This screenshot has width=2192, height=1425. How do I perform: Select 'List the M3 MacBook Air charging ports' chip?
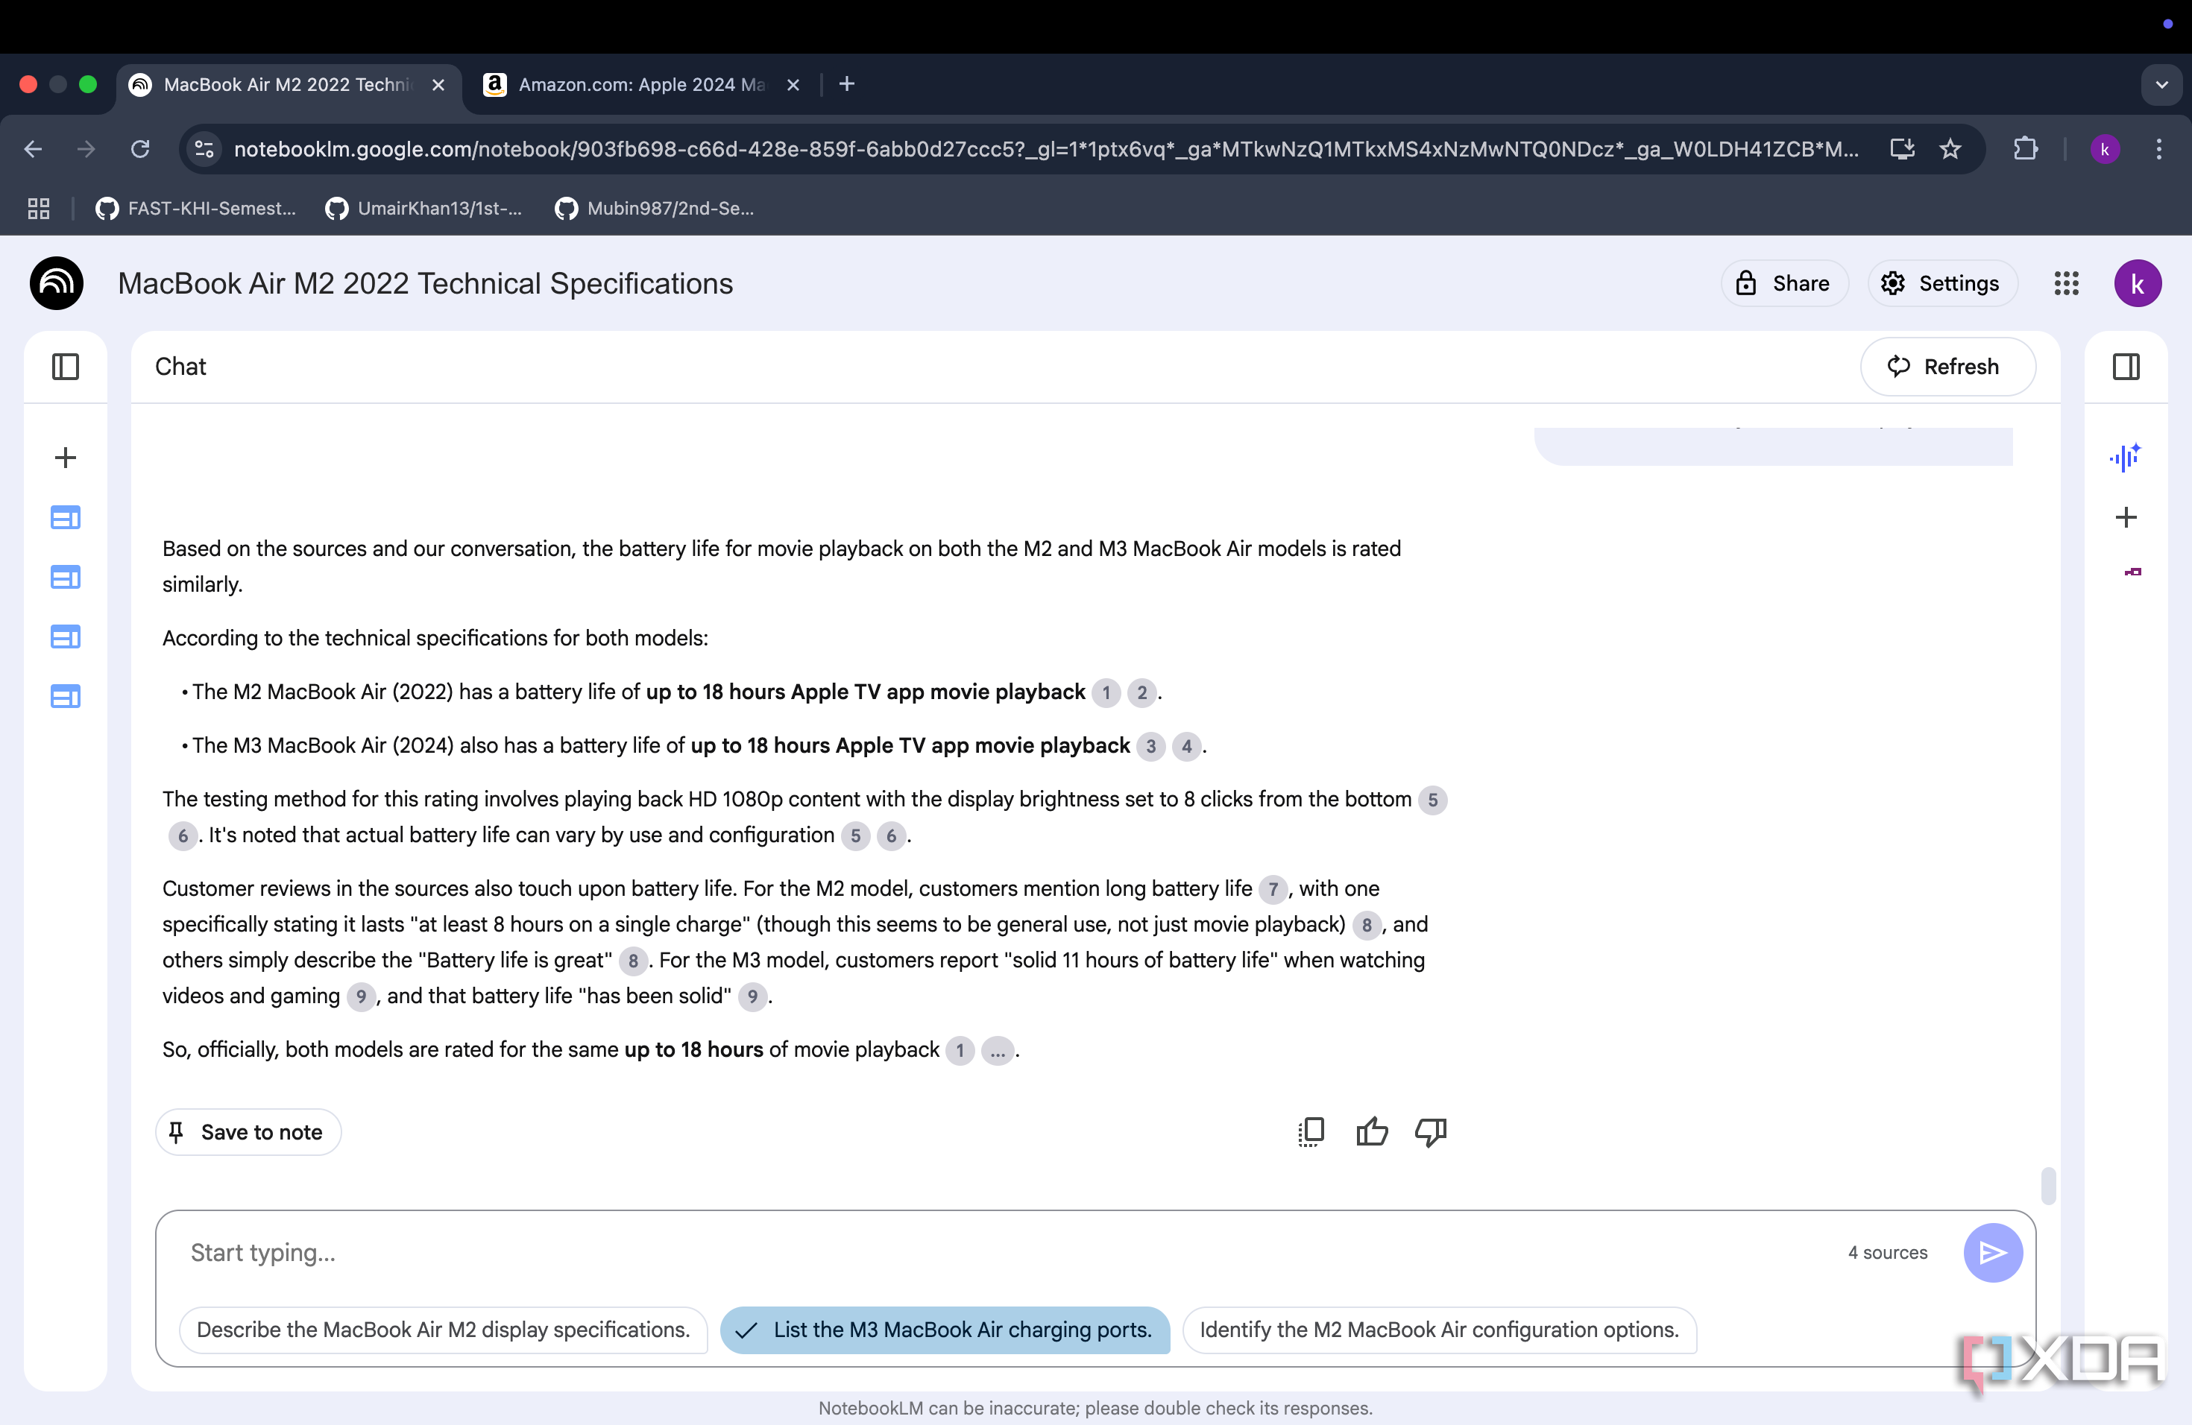(945, 1330)
